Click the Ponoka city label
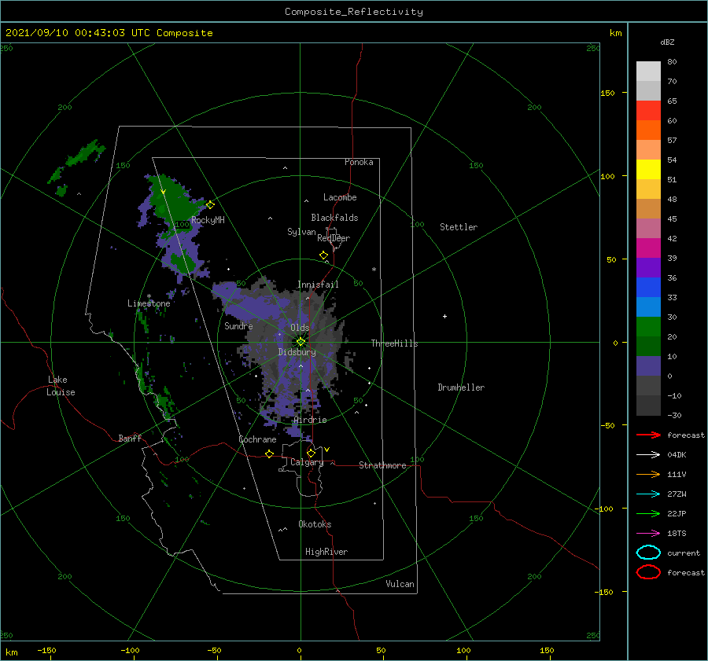708x661 pixels. [359, 162]
